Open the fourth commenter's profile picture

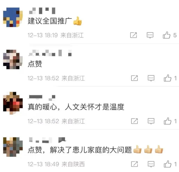tap(13, 147)
